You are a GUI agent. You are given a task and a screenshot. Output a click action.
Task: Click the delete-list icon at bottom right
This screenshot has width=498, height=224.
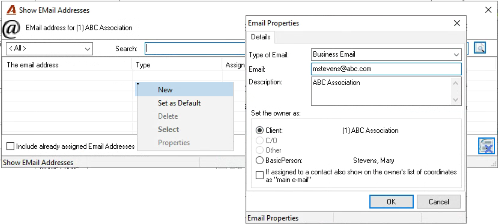tap(487, 146)
